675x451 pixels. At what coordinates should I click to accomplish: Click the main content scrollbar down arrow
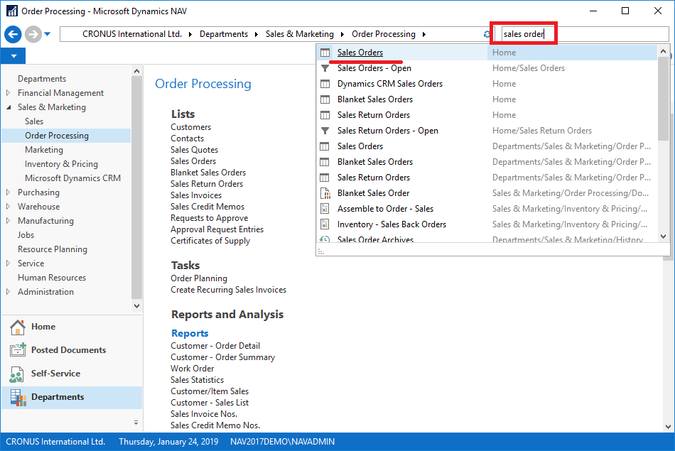pyautogui.click(x=668, y=427)
